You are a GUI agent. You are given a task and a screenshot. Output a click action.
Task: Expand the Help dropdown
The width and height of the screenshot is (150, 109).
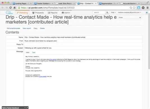[113, 13]
